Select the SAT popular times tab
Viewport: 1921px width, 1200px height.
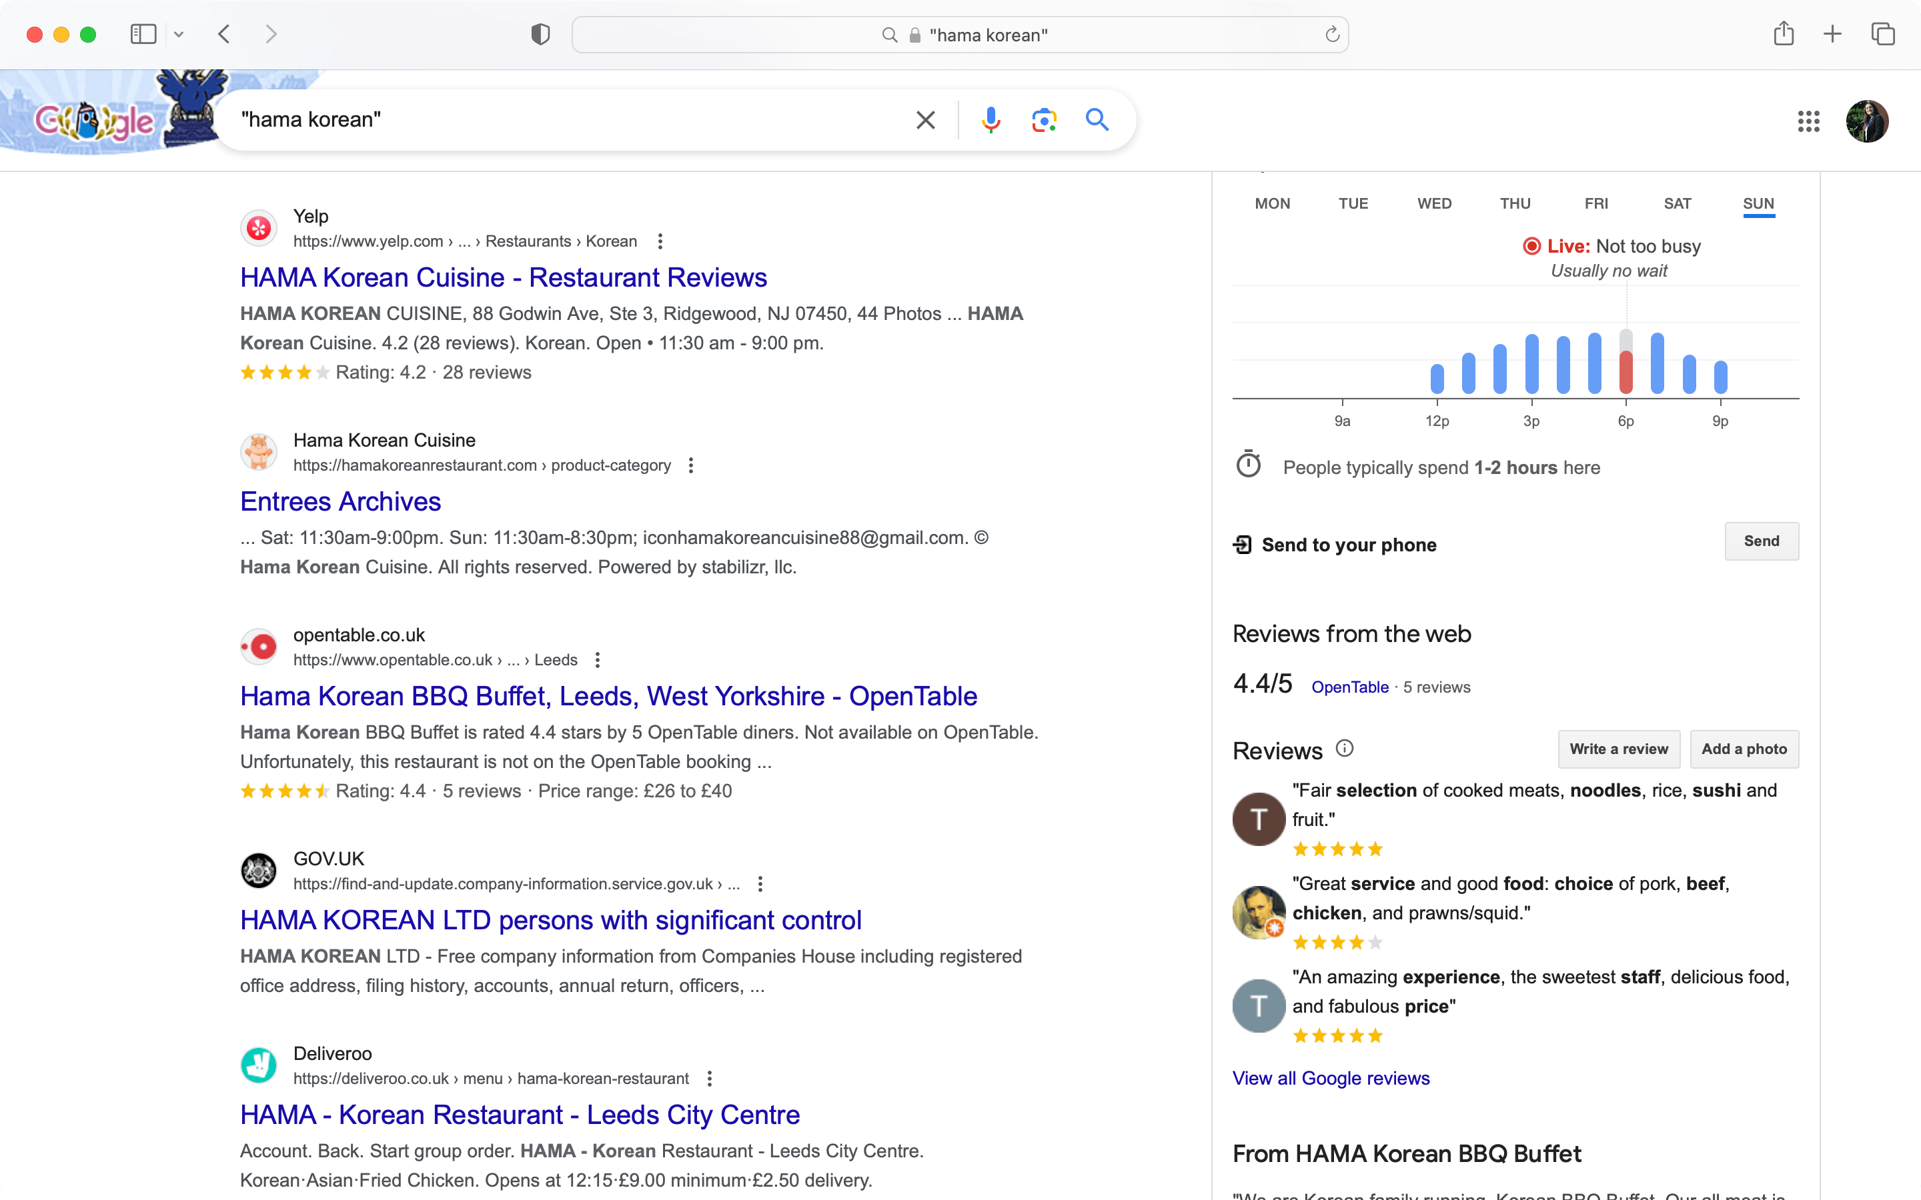tap(1678, 204)
